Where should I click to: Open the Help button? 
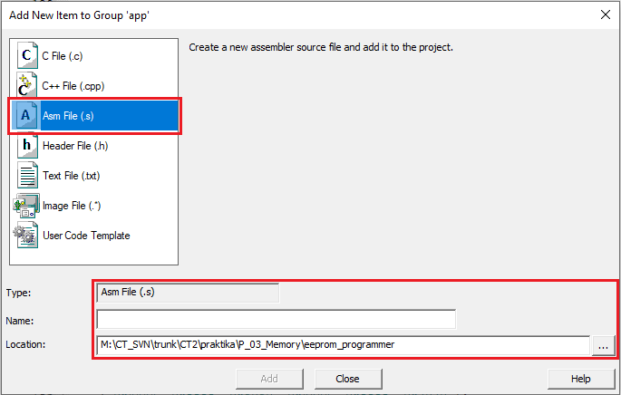580,379
